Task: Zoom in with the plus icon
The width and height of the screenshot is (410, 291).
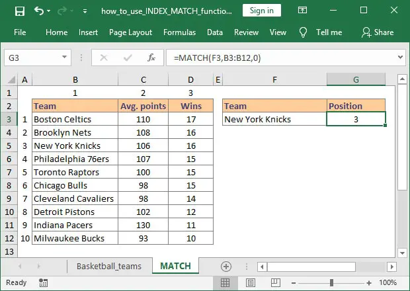Action: click(369, 283)
